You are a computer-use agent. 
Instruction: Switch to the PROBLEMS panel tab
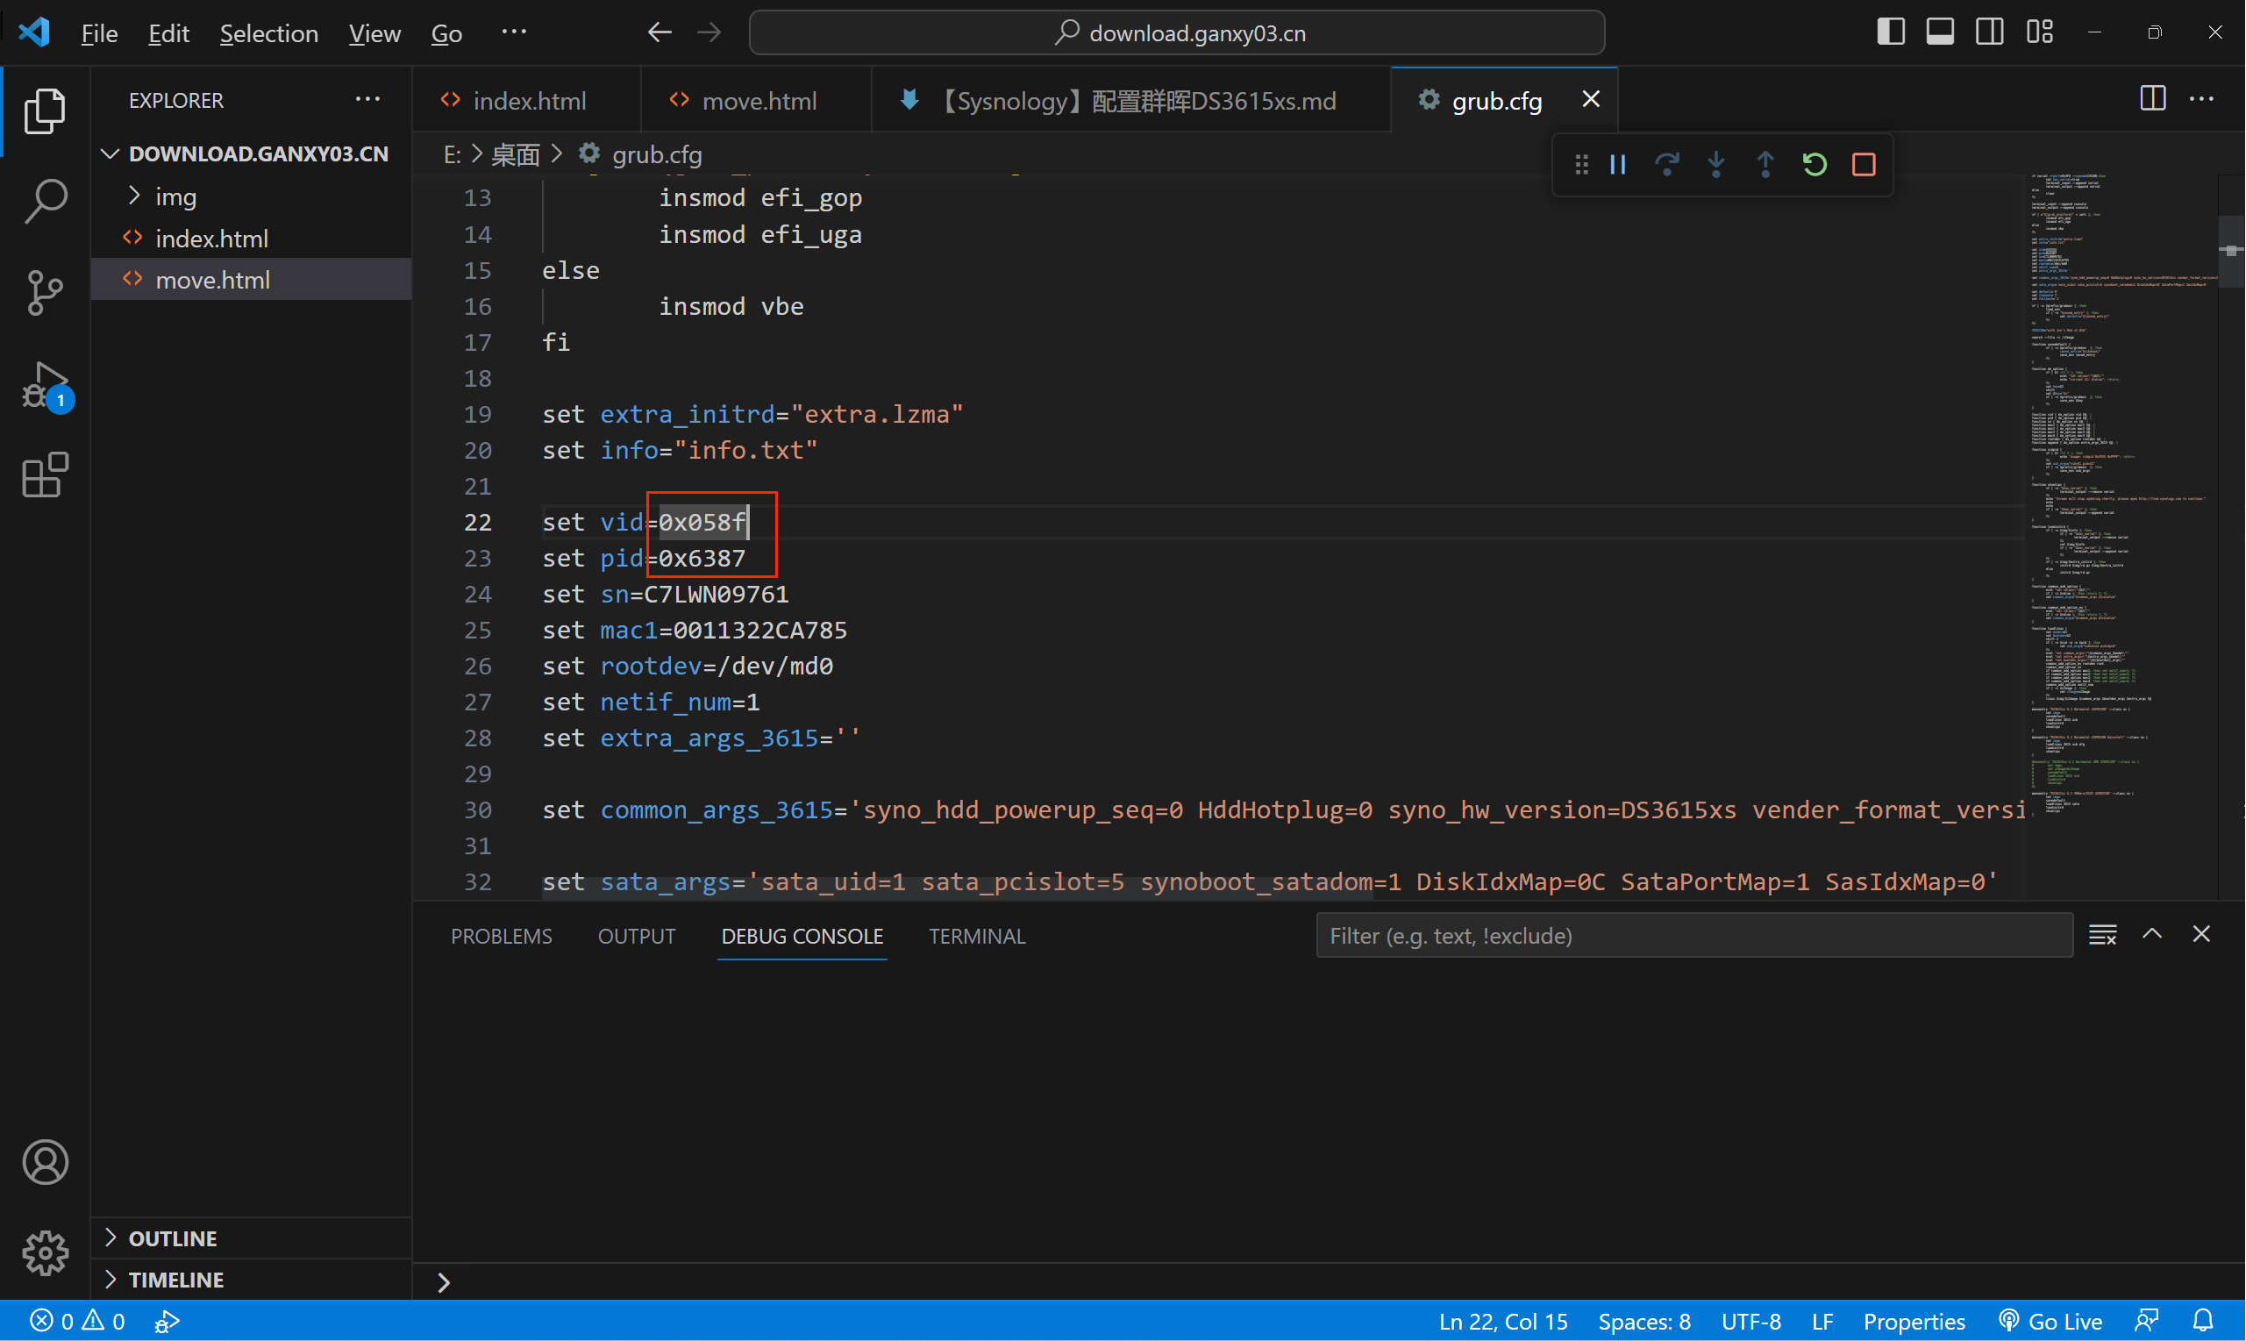(501, 936)
